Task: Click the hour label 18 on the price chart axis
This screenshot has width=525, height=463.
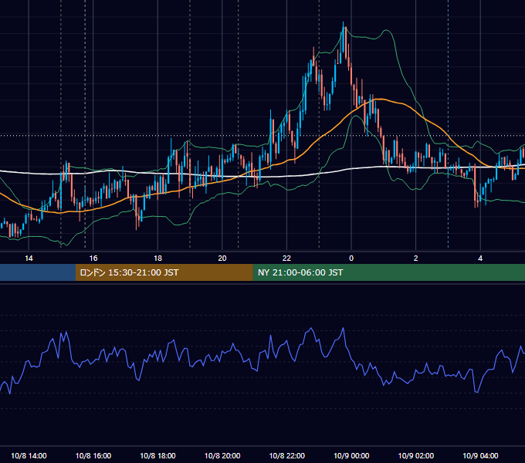Action: point(157,259)
